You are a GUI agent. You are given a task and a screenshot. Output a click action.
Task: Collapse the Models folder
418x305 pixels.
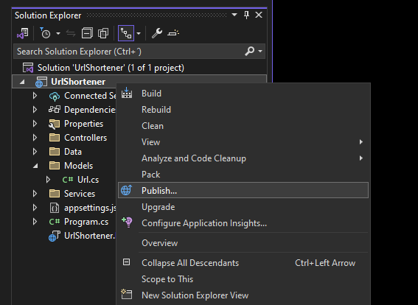coord(35,166)
